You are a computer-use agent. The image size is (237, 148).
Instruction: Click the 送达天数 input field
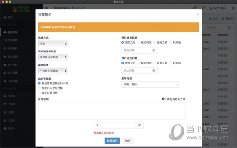(x=136, y=71)
